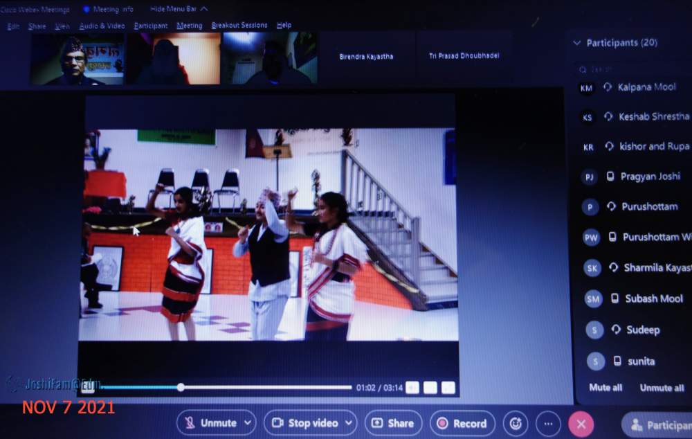Click the KR avatar for kishor and Rupa
The height and width of the screenshot is (439, 692).
[x=588, y=147]
